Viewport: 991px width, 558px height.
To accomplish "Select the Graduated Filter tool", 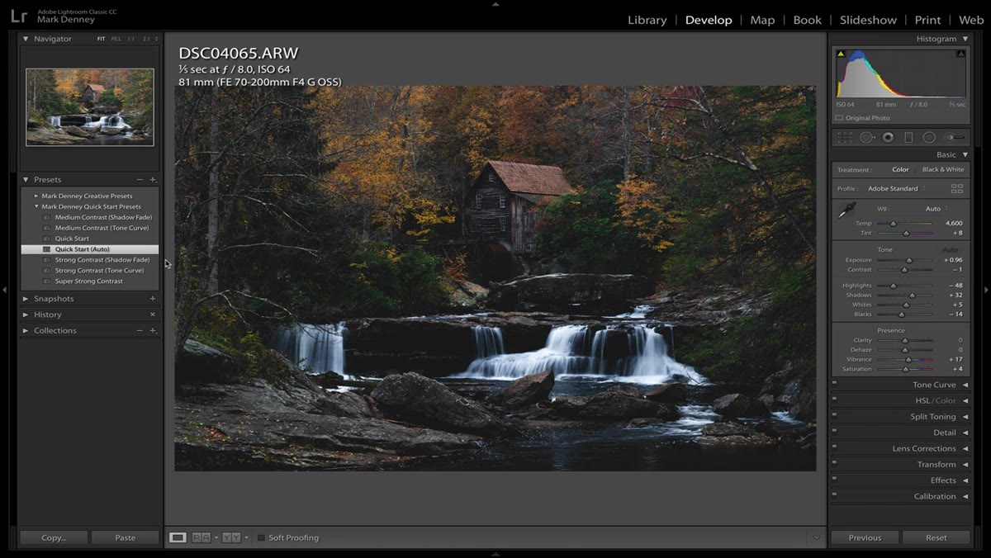I will (x=908, y=138).
